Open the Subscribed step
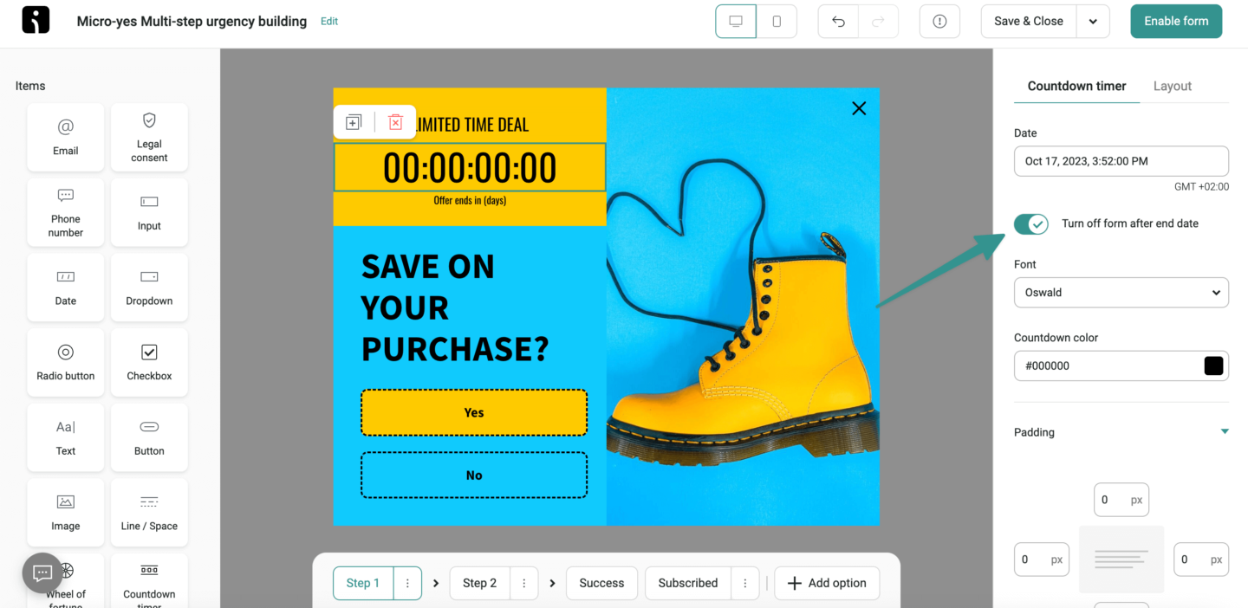Image resolution: width=1248 pixels, height=608 pixels. tap(688, 583)
